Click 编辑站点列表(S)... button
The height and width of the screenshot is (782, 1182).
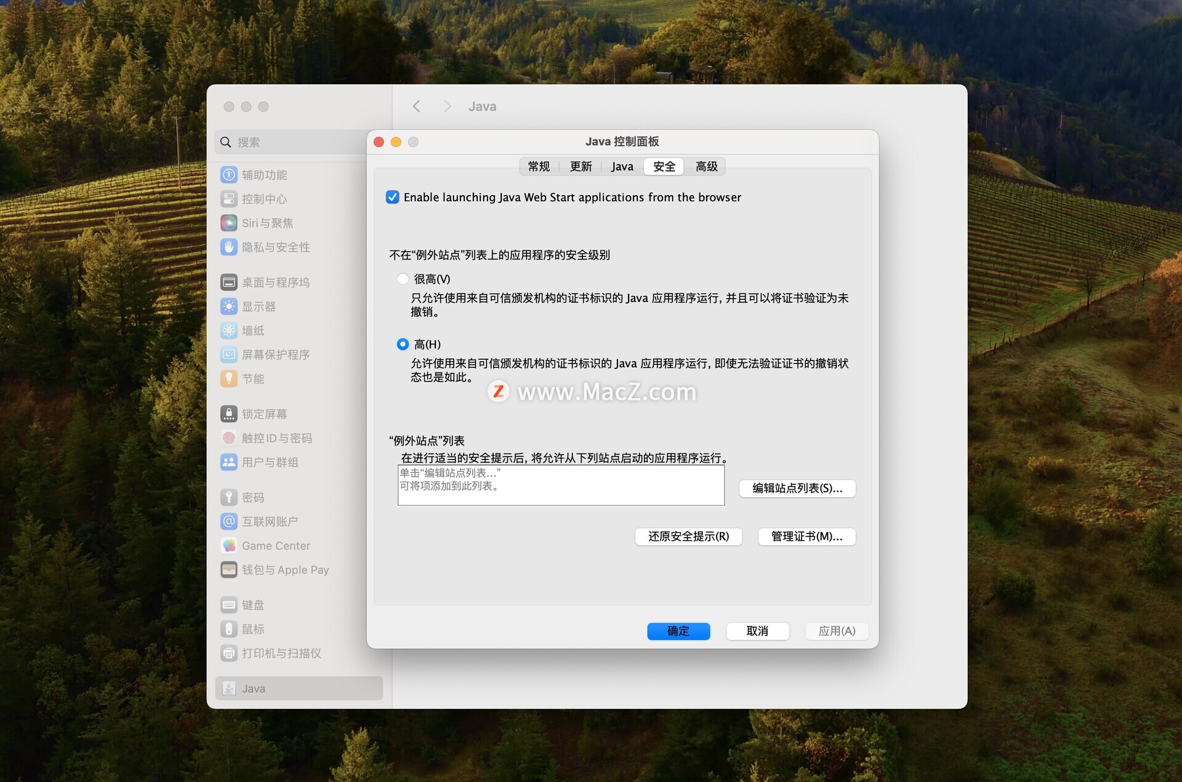(797, 488)
